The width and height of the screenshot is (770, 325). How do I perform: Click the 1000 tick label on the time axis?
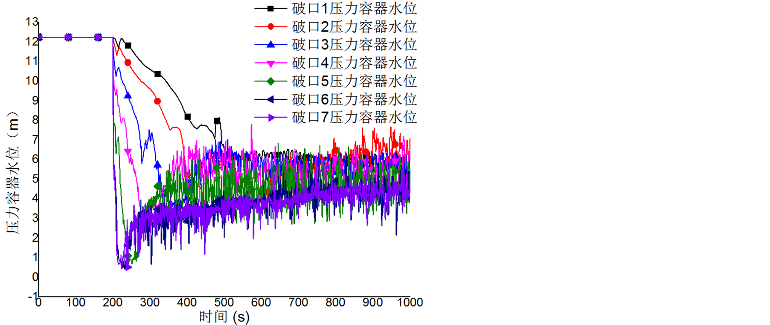click(x=410, y=302)
